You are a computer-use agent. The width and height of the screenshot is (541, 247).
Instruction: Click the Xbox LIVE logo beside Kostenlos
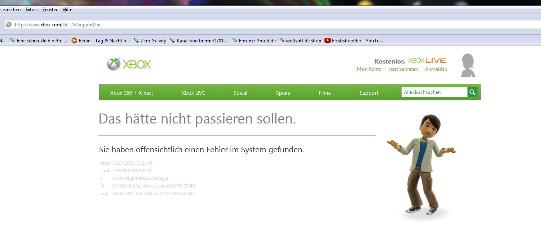click(x=427, y=61)
